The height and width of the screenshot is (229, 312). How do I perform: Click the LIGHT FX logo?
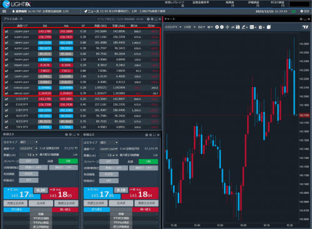17,4
